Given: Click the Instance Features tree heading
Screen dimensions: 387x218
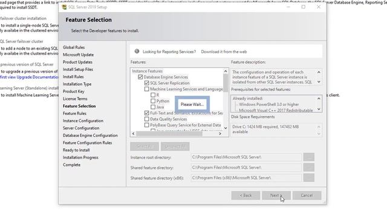Looking at the screenshot, I should point(148,71).
